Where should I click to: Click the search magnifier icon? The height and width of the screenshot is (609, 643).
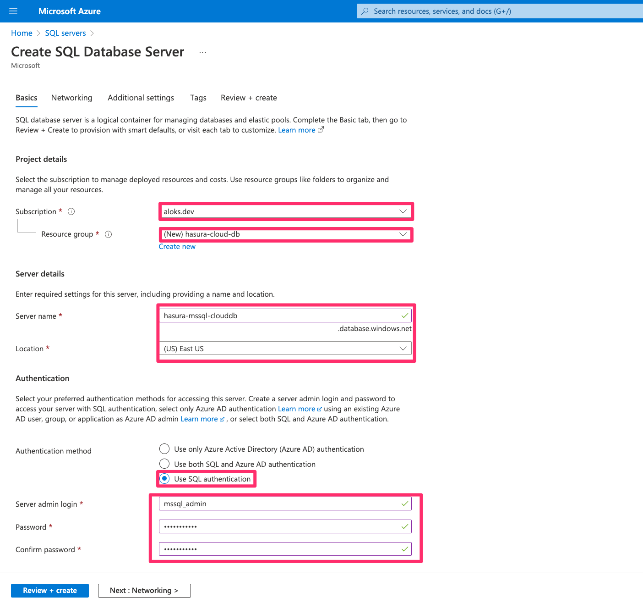(x=365, y=11)
